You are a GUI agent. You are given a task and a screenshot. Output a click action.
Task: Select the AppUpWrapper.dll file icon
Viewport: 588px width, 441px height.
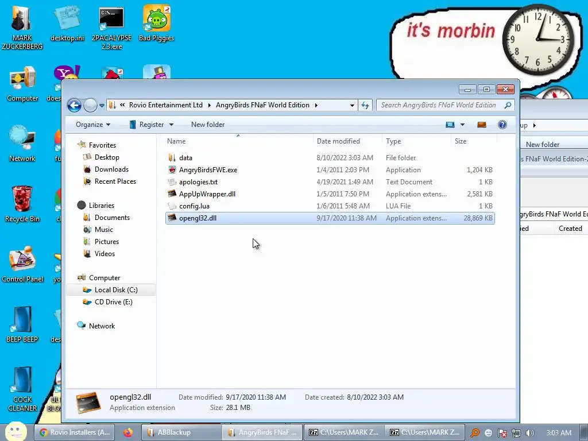click(172, 194)
